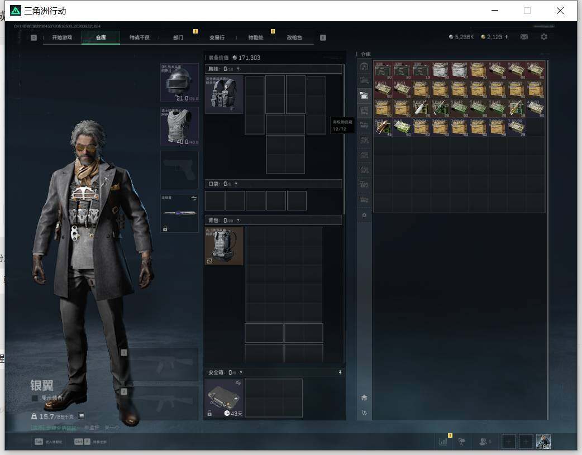The height and width of the screenshot is (455, 582).
Task: Open the storage sidebar gear settings
Action: (x=364, y=215)
